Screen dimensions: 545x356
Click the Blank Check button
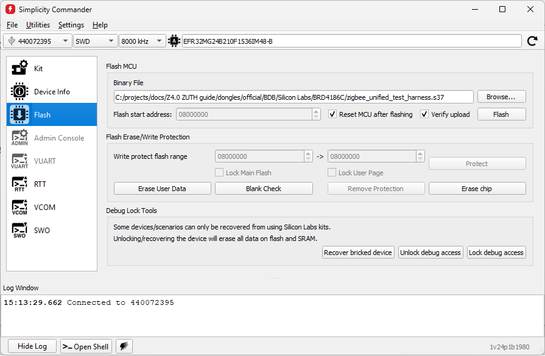264,189
